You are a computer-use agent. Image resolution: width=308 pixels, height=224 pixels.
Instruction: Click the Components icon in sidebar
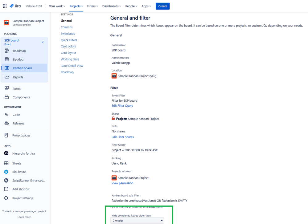7,97
